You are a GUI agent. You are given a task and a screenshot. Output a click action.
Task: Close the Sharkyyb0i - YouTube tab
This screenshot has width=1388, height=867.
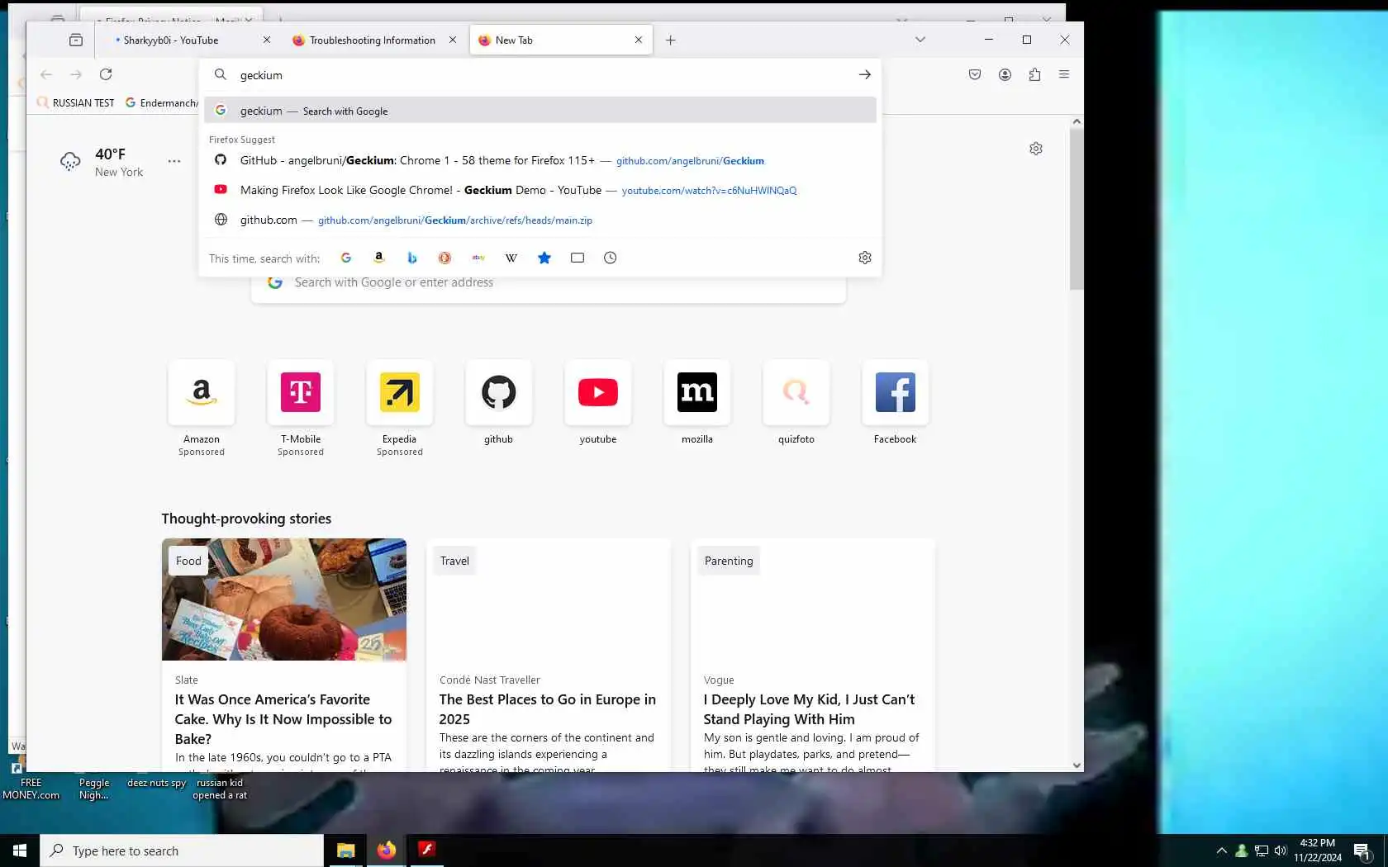pos(267,40)
